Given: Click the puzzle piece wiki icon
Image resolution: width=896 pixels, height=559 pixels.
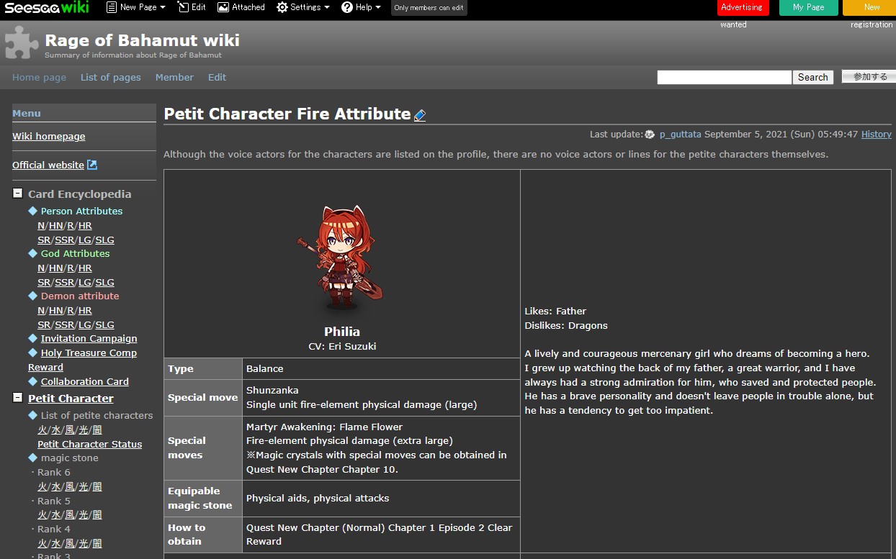Looking at the screenshot, I should 22,42.
